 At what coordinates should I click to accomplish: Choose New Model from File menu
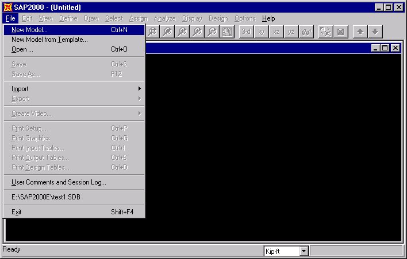click(x=74, y=30)
